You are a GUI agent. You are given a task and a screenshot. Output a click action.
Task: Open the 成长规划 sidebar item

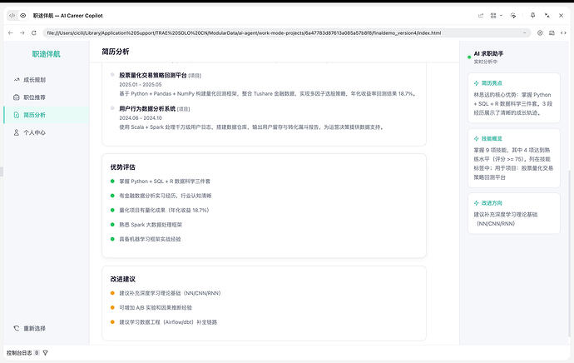47,80
